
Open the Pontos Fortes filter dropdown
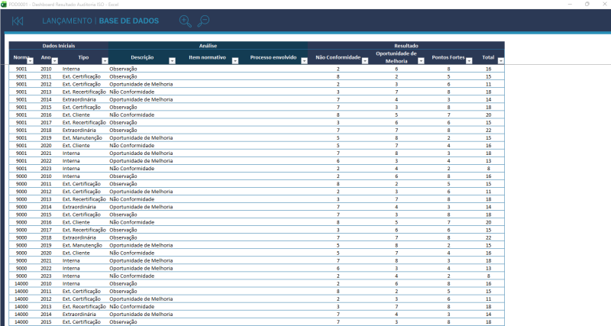pos(470,60)
